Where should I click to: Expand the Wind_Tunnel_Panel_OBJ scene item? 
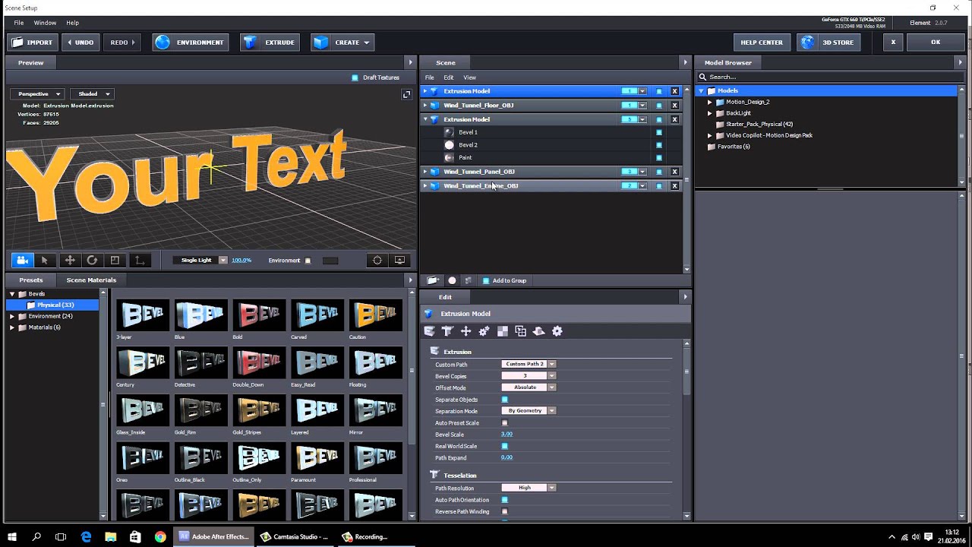(x=425, y=172)
